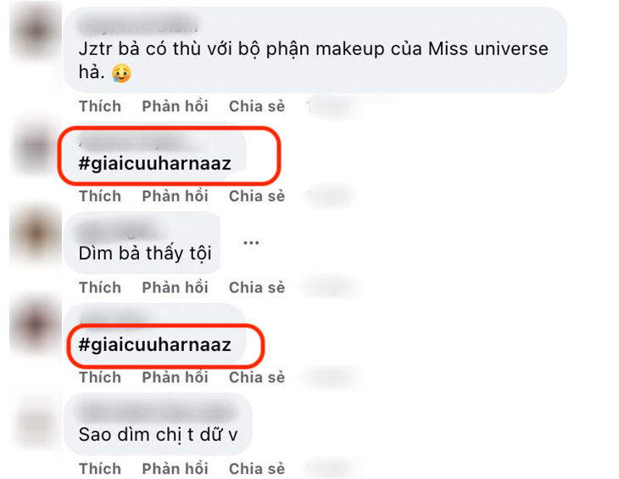The height and width of the screenshot is (479, 619).
Task: Share the first #giaicuuharnaaz comment
Action: coord(257,196)
